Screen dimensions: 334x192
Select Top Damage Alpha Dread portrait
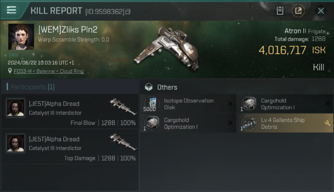tap(16, 143)
